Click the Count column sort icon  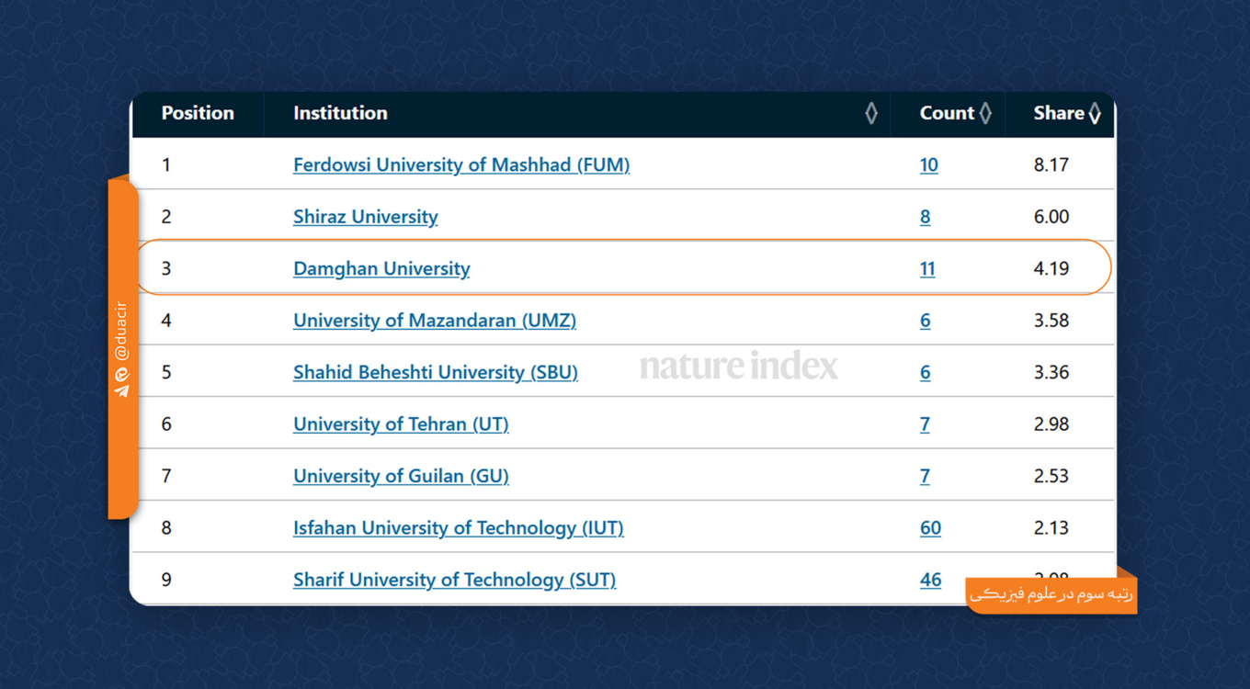[x=985, y=113]
